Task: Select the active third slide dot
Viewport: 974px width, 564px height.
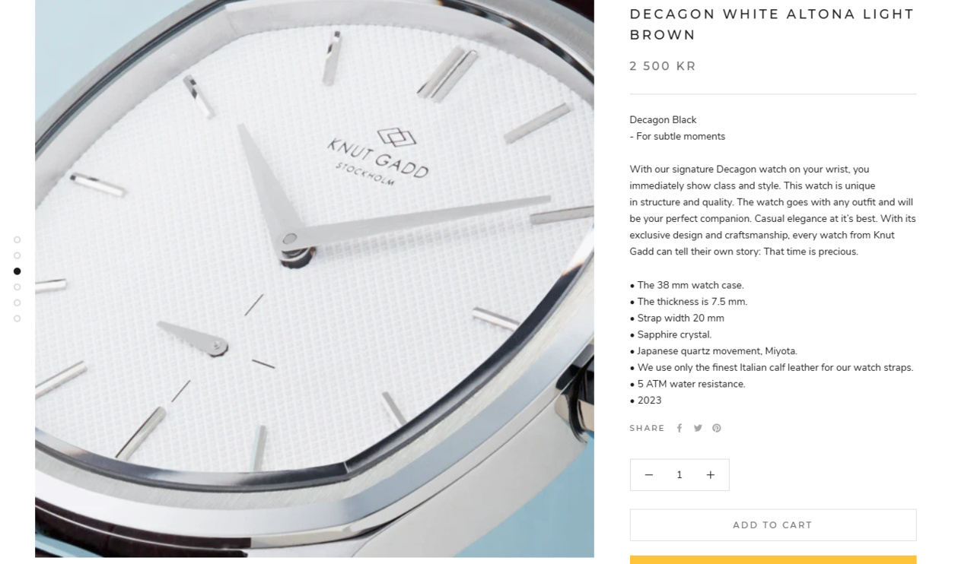Action: point(17,271)
